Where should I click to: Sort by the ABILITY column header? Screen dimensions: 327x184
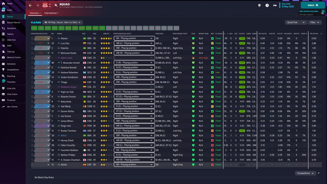106,34
